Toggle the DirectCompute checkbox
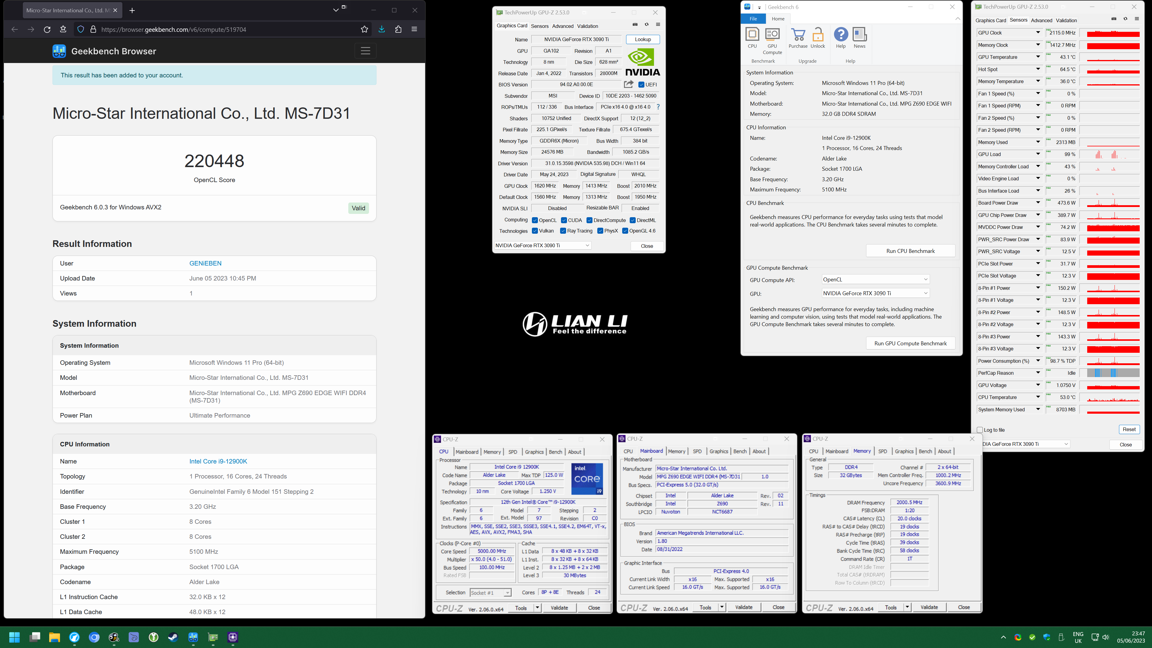 589,220
